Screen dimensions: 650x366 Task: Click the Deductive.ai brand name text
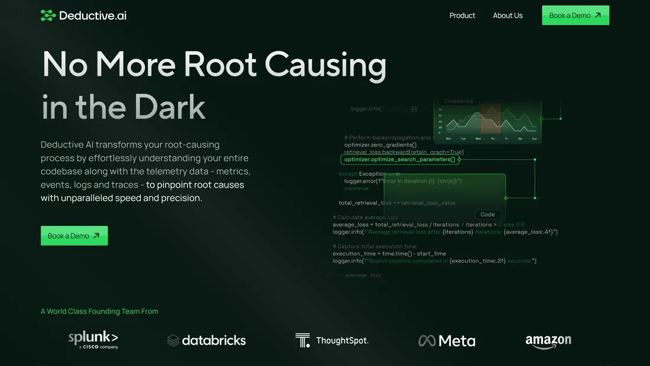click(x=93, y=15)
